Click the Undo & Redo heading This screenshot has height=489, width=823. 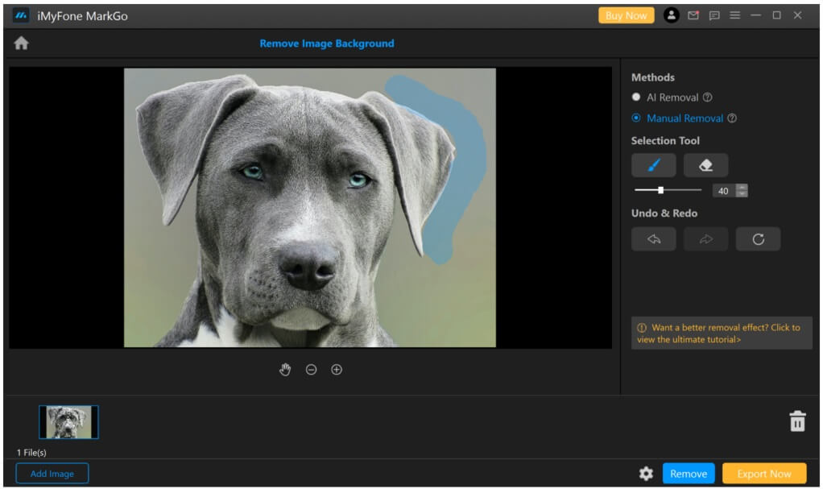tap(664, 213)
